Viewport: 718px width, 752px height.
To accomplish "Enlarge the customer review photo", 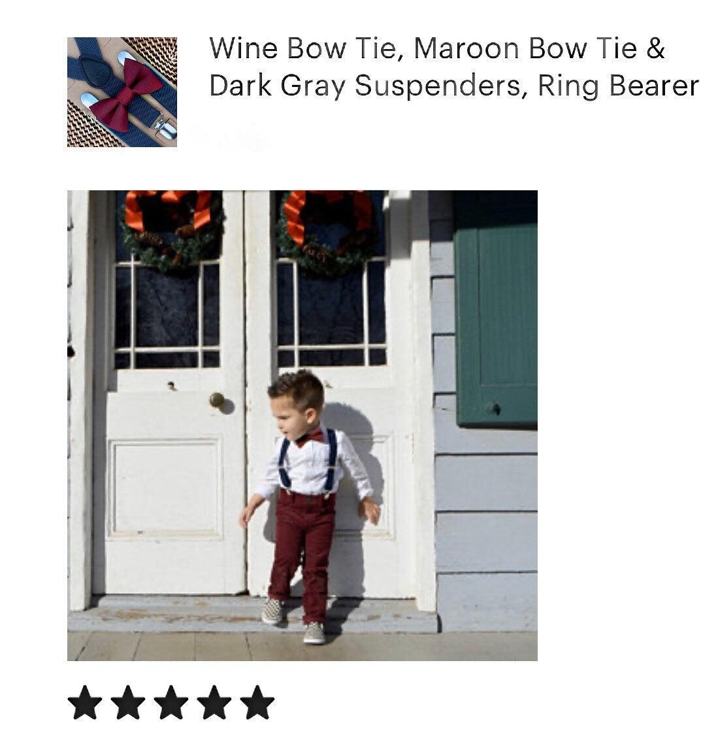I will [x=302, y=426].
